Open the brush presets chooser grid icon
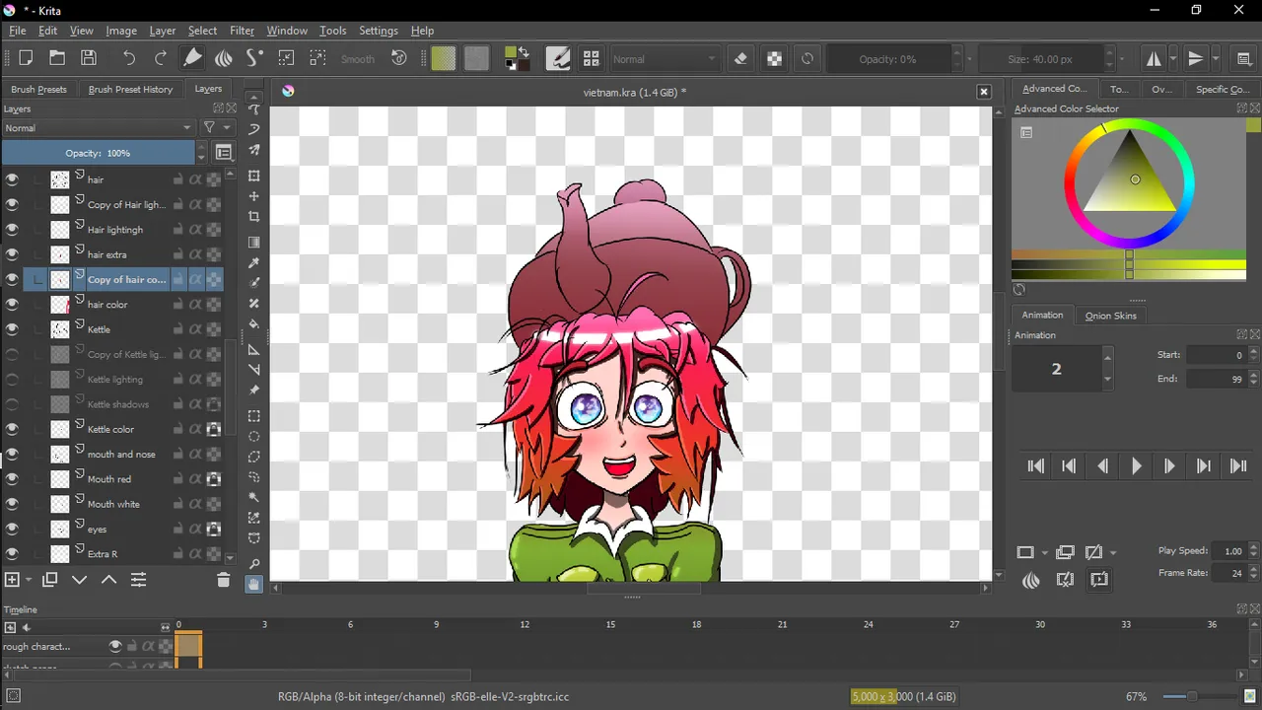 coord(592,58)
